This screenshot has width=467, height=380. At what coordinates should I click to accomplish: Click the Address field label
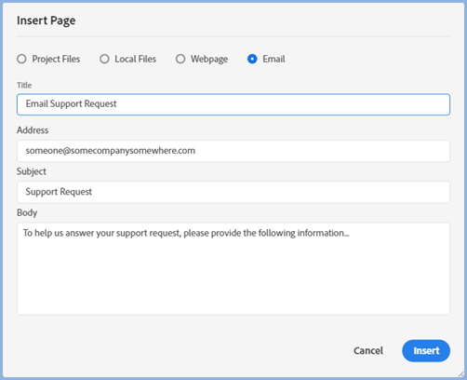[33, 130]
